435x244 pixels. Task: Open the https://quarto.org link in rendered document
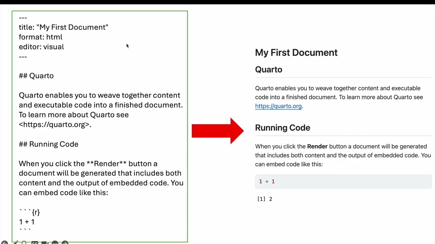pyautogui.click(x=278, y=106)
